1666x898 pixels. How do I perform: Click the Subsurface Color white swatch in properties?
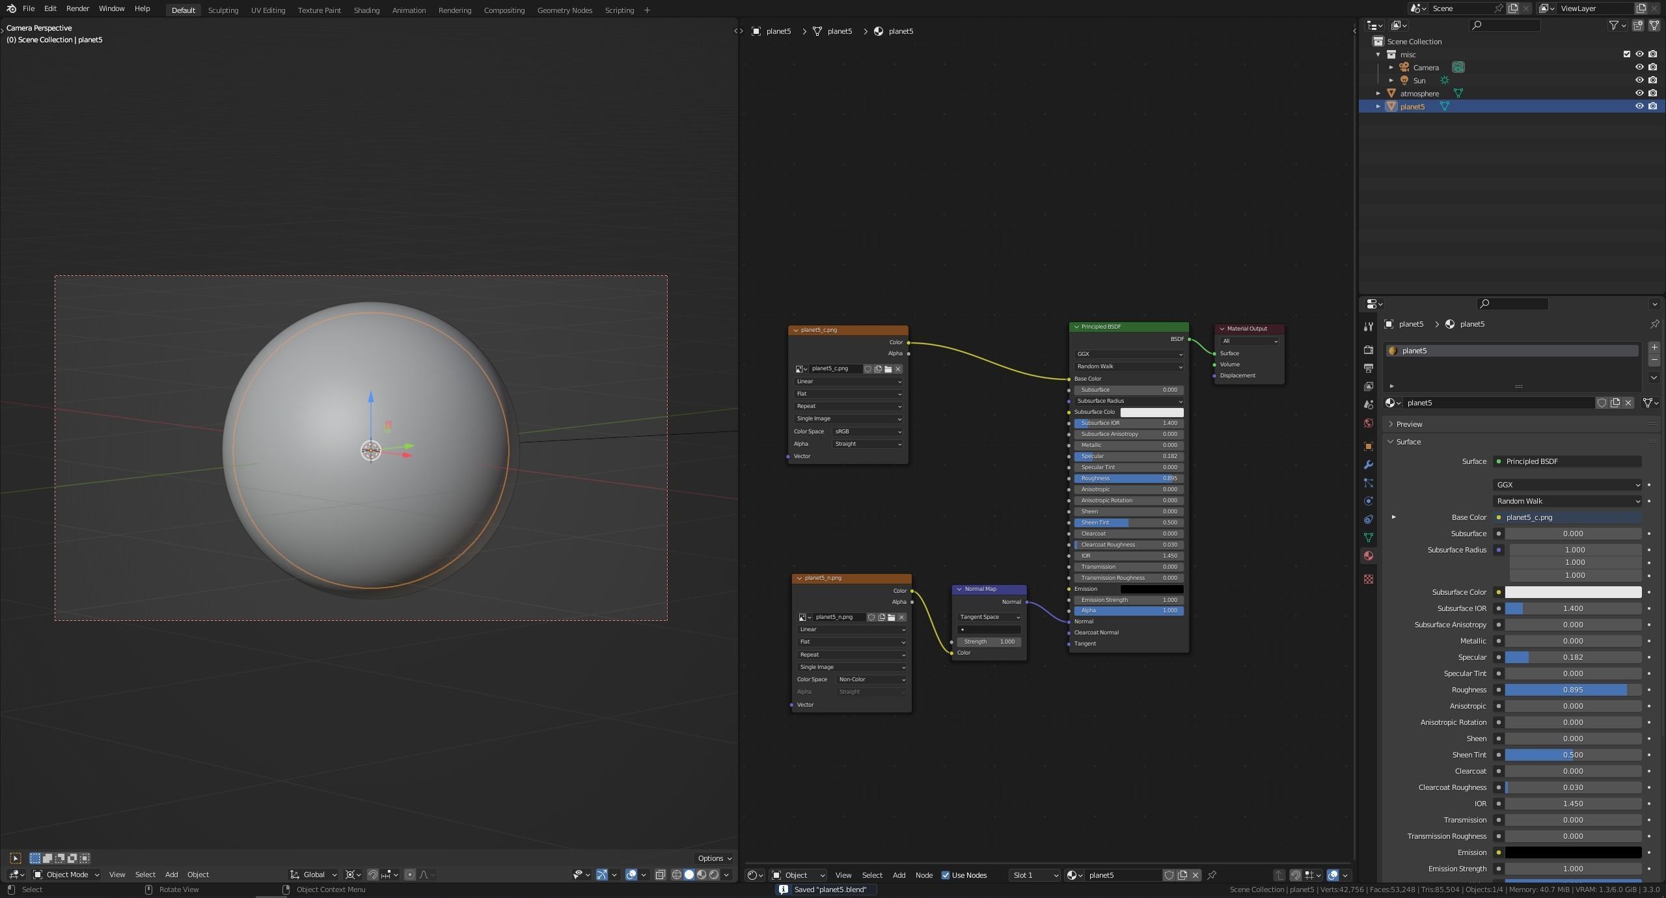tap(1572, 592)
